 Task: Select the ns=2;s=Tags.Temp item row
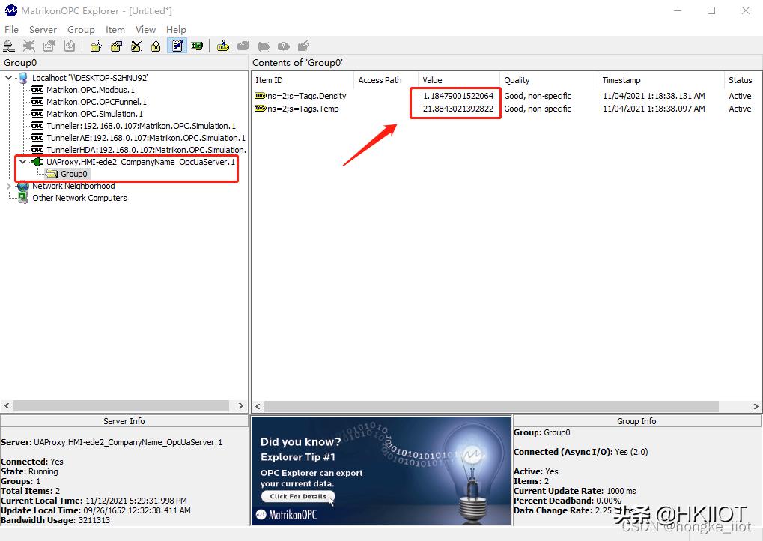(x=303, y=109)
